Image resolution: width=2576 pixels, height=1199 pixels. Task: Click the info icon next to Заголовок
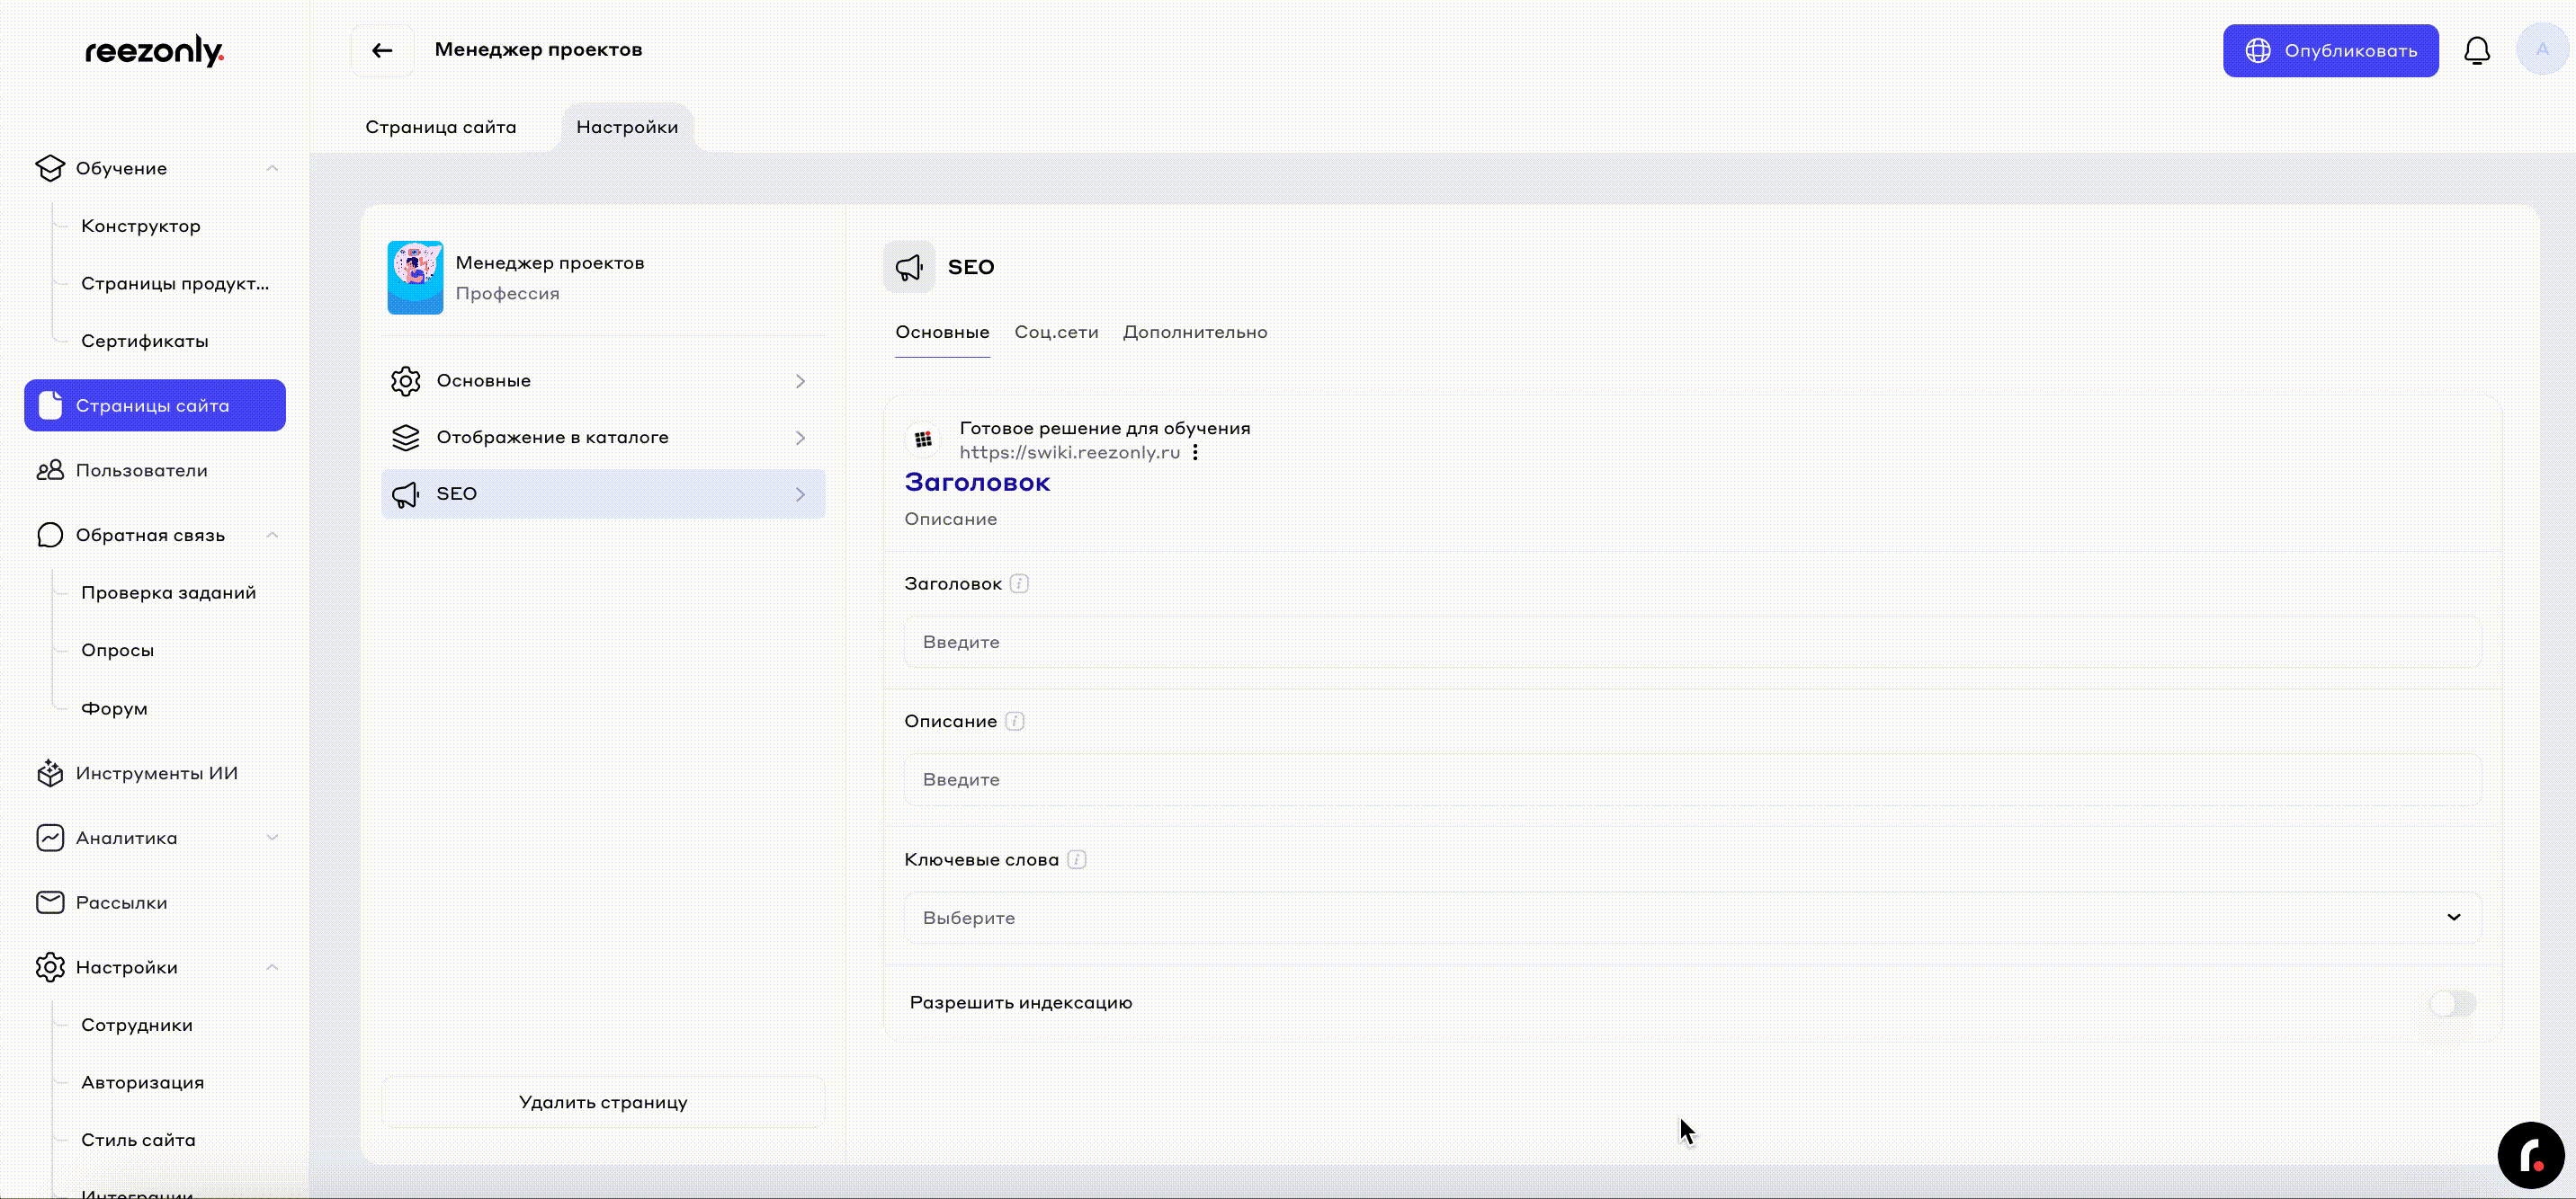coord(1019,583)
